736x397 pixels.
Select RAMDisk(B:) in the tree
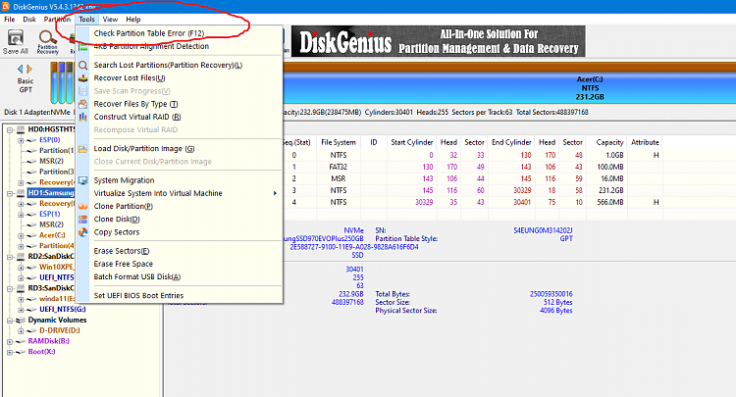[48, 341]
